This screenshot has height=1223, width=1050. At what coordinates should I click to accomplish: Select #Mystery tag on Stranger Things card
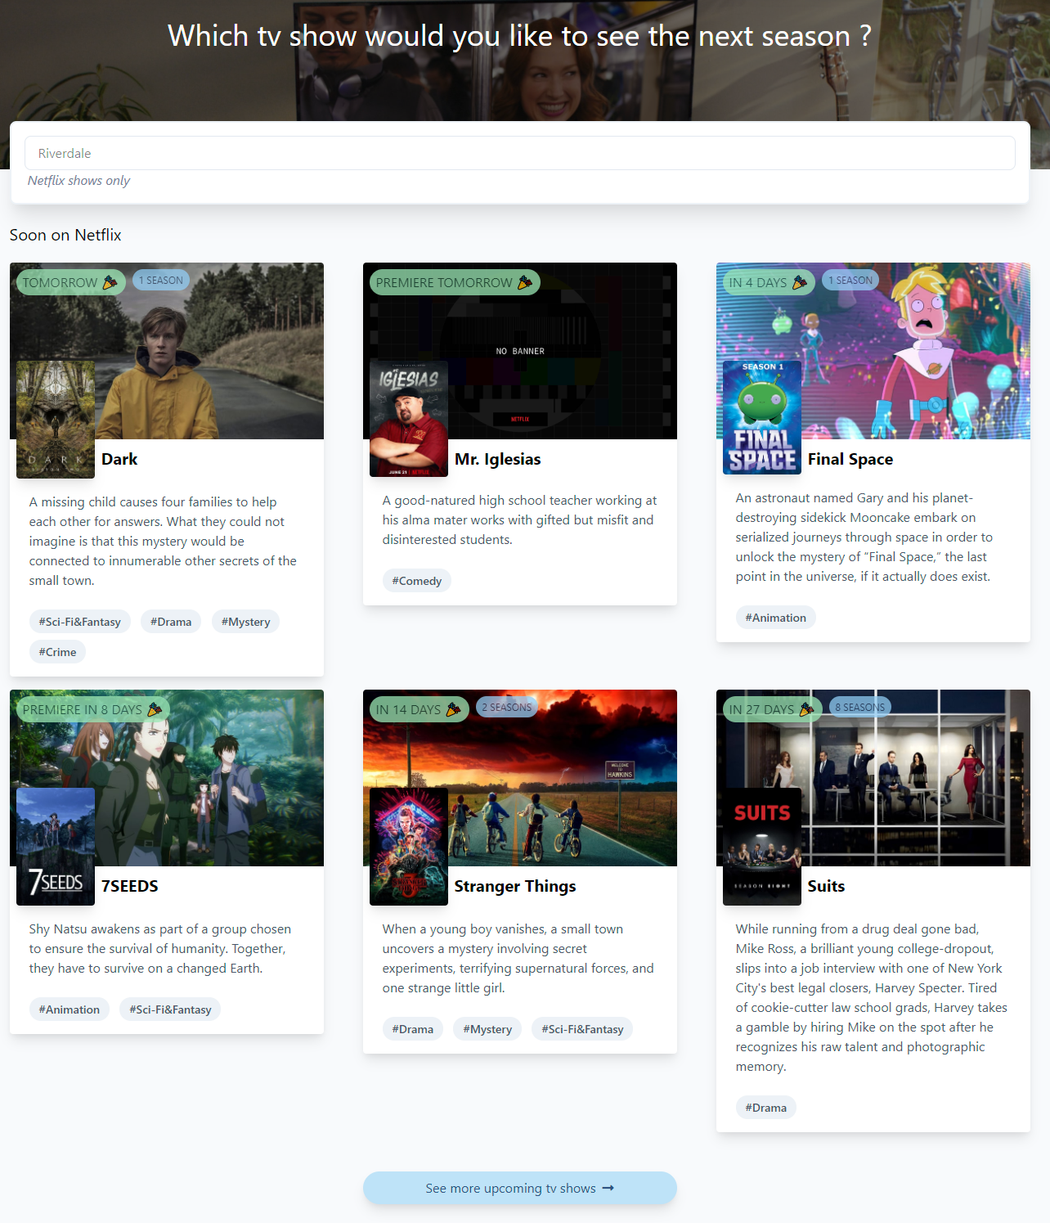pyautogui.click(x=487, y=1029)
